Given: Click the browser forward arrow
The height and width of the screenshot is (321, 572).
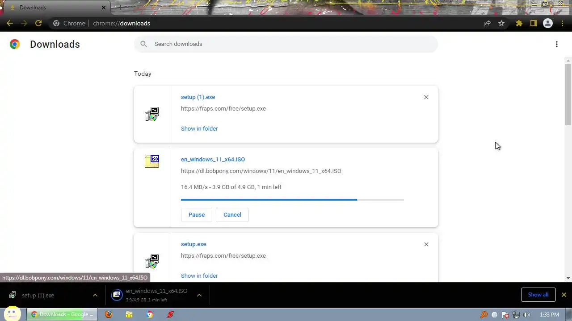Looking at the screenshot, I should click(24, 23).
